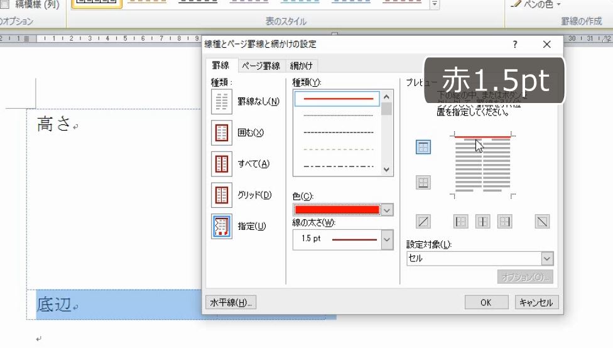Click the dialog help question mark

pyautogui.click(x=515, y=44)
